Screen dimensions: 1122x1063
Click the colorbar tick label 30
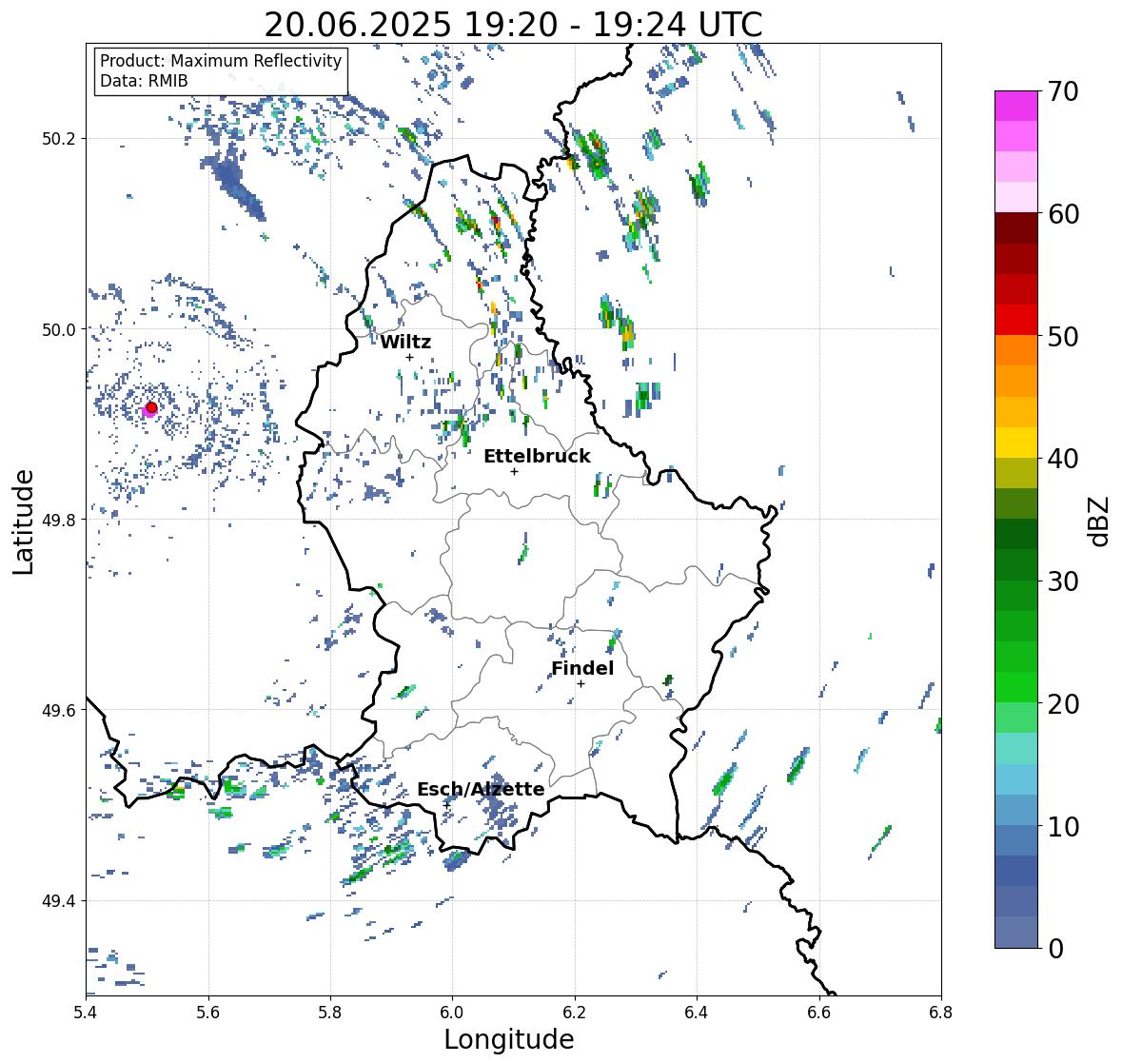(1063, 581)
